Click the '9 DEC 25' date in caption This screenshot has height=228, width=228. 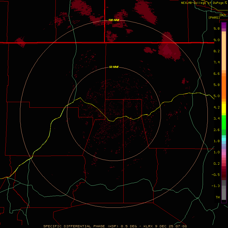click(x=165, y=226)
